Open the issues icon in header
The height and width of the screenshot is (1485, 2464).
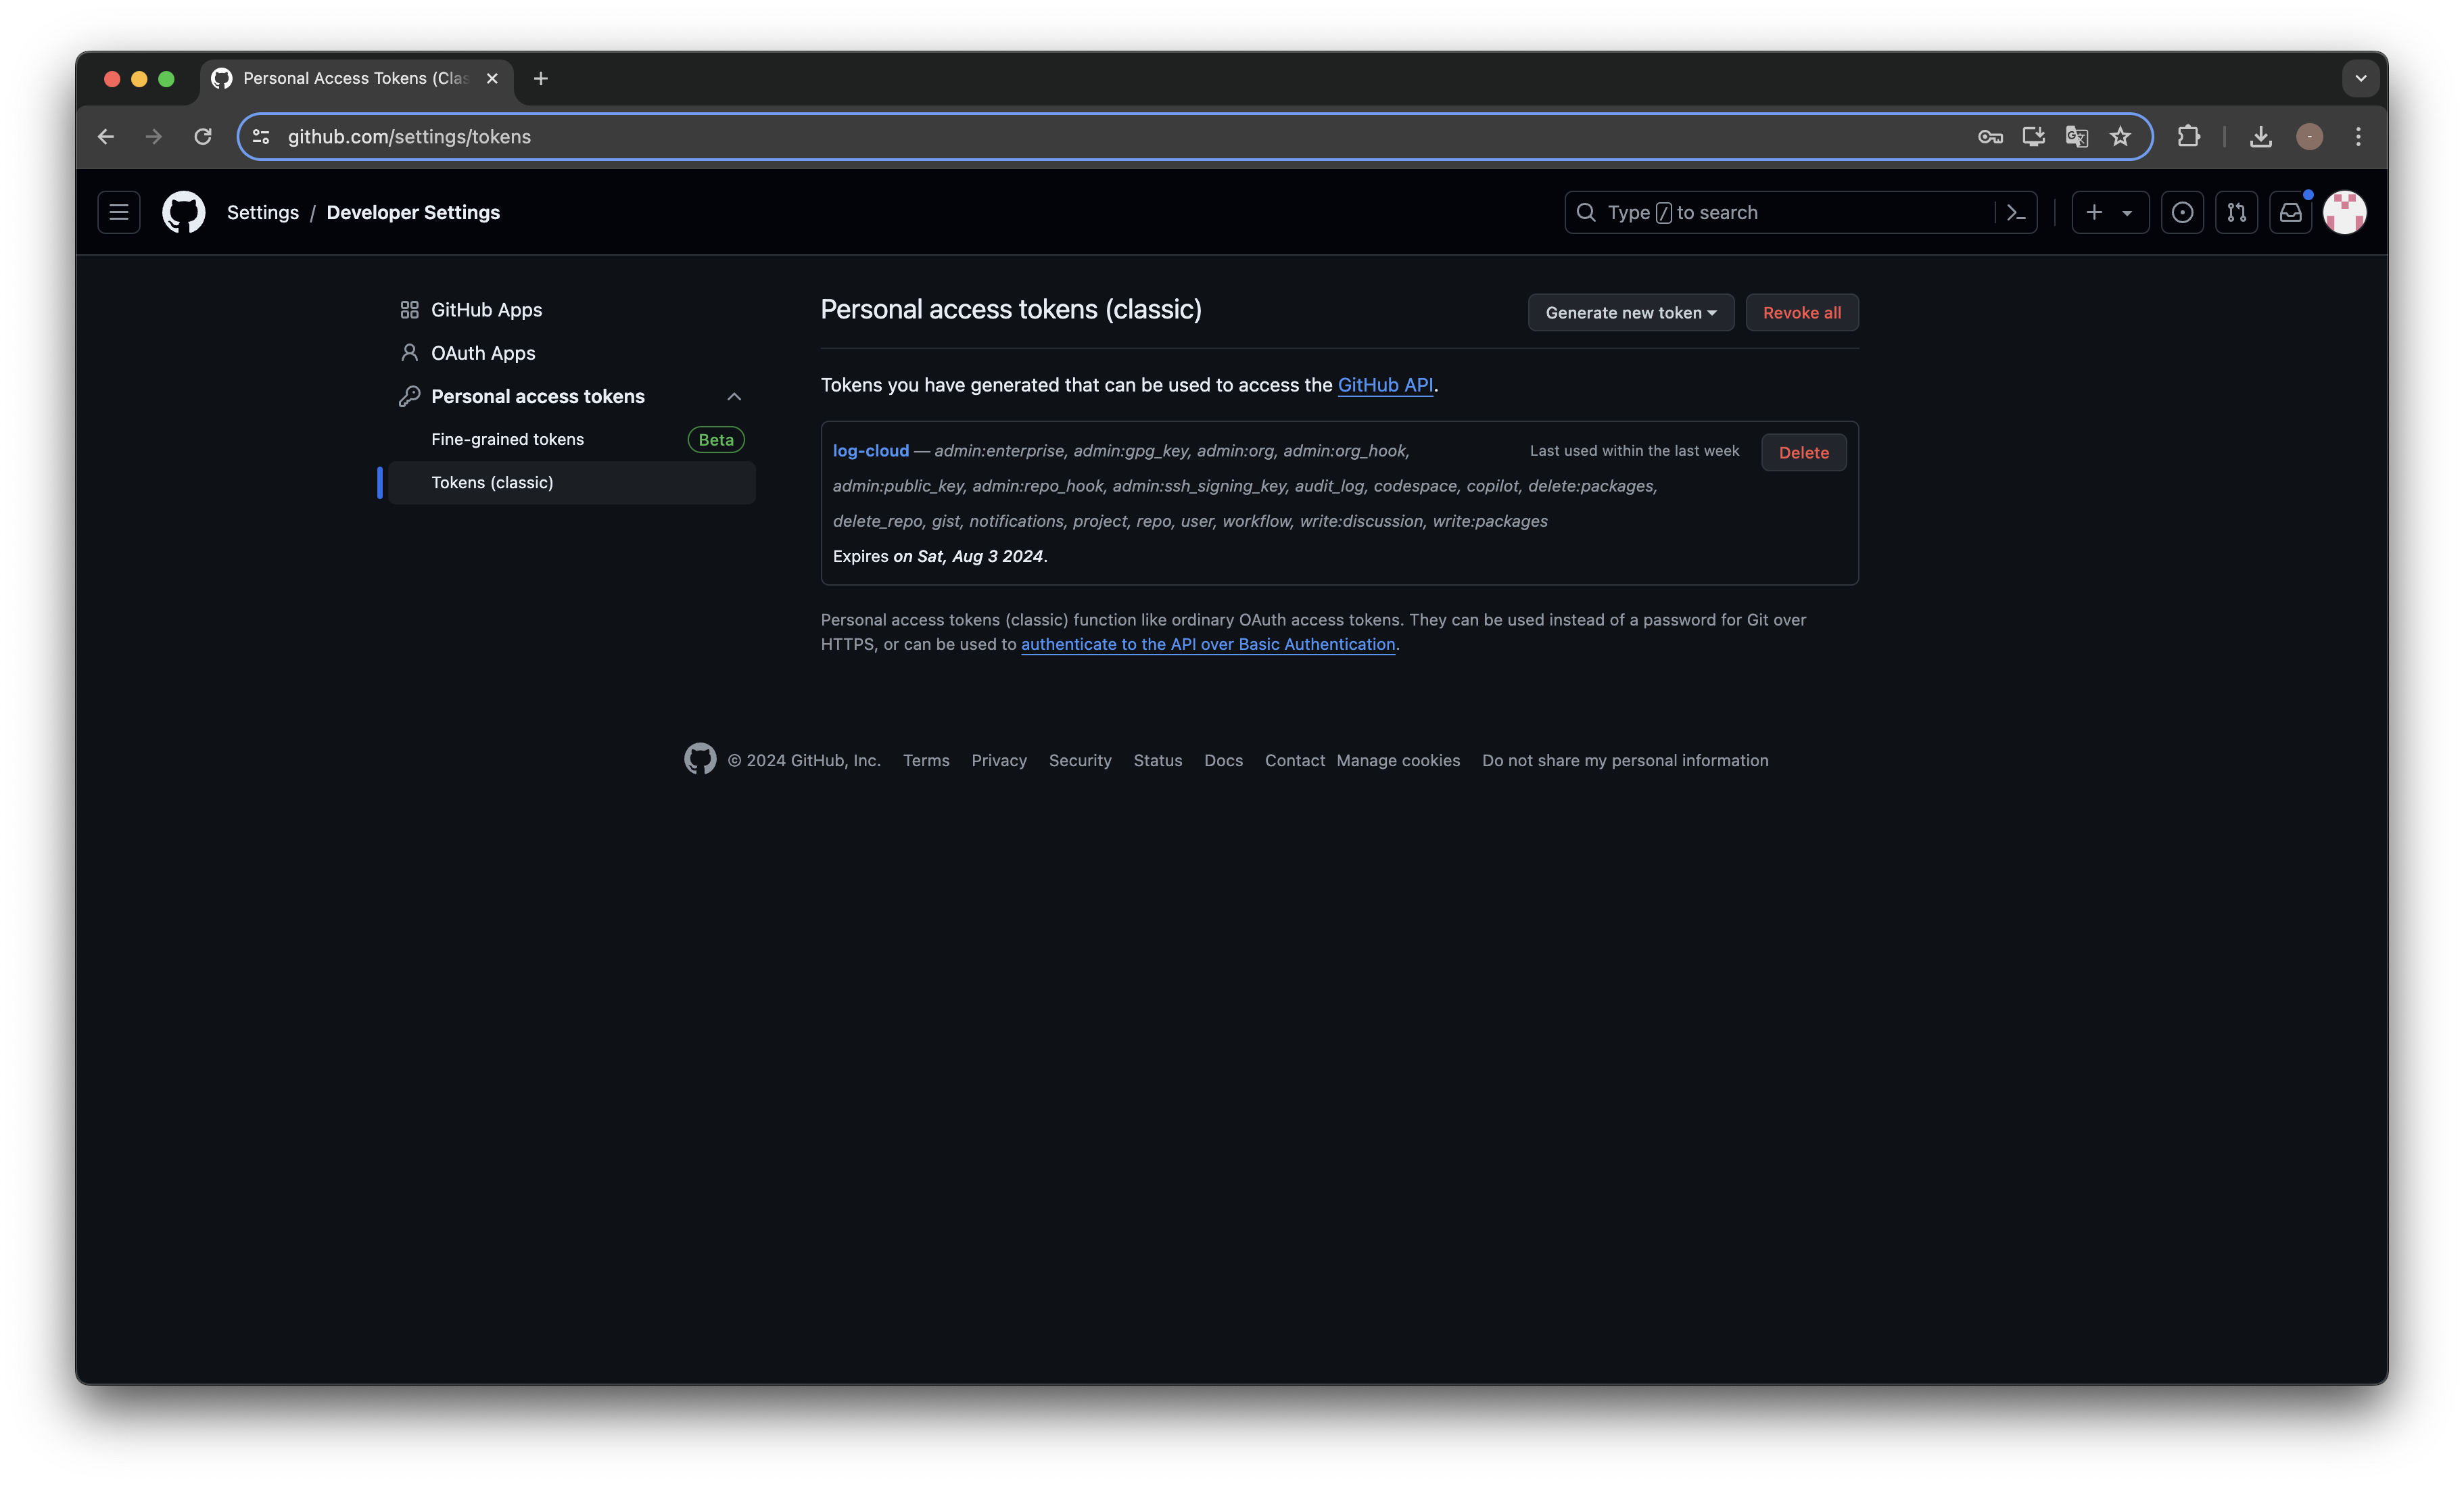pyautogui.click(x=2182, y=212)
